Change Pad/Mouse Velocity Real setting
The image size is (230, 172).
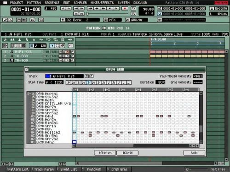point(198,76)
